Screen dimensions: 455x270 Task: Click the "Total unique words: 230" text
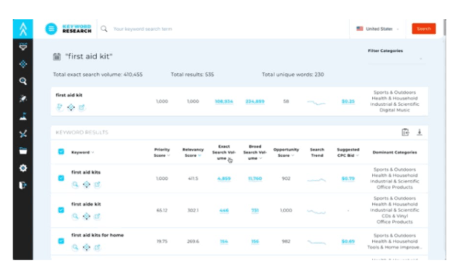pyautogui.click(x=293, y=75)
